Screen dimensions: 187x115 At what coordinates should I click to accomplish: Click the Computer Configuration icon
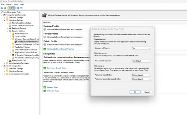pos(4,15)
